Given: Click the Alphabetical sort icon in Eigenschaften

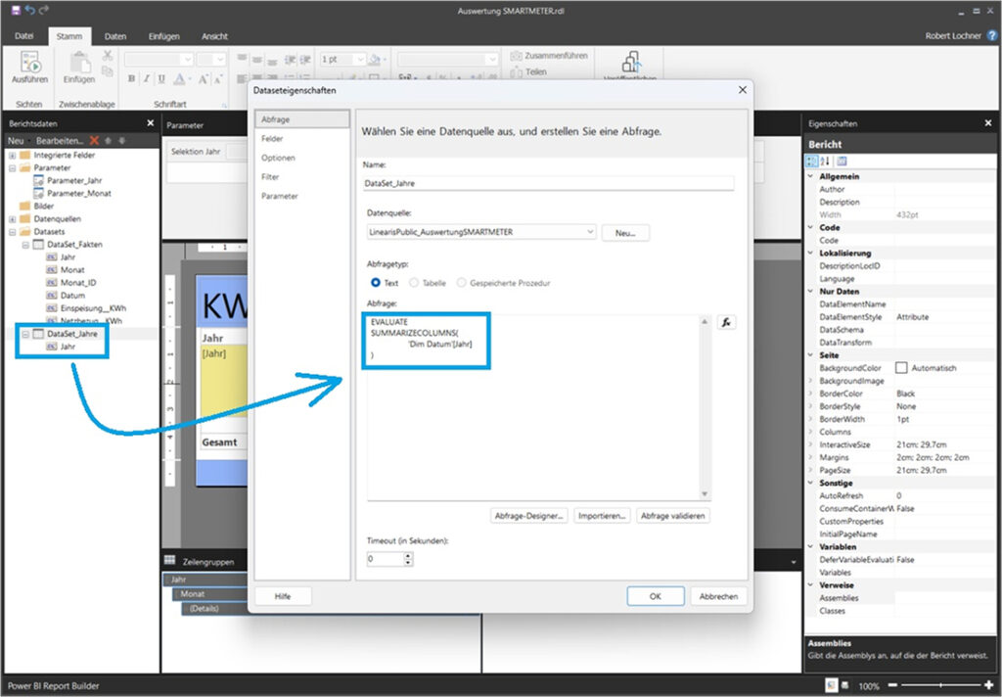Looking at the screenshot, I should coord(825,162).
